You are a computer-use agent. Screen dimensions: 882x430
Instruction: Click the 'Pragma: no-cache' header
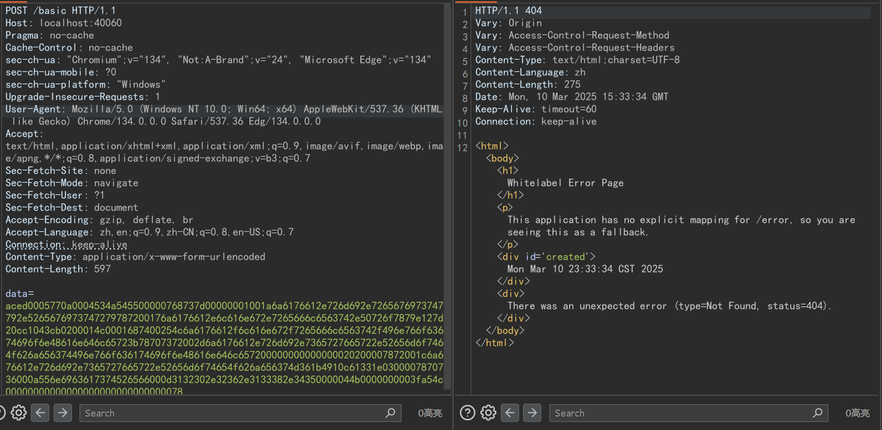[x=50, y=35]
